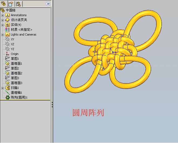Click the Lights and Cameras label

point(23,34)
